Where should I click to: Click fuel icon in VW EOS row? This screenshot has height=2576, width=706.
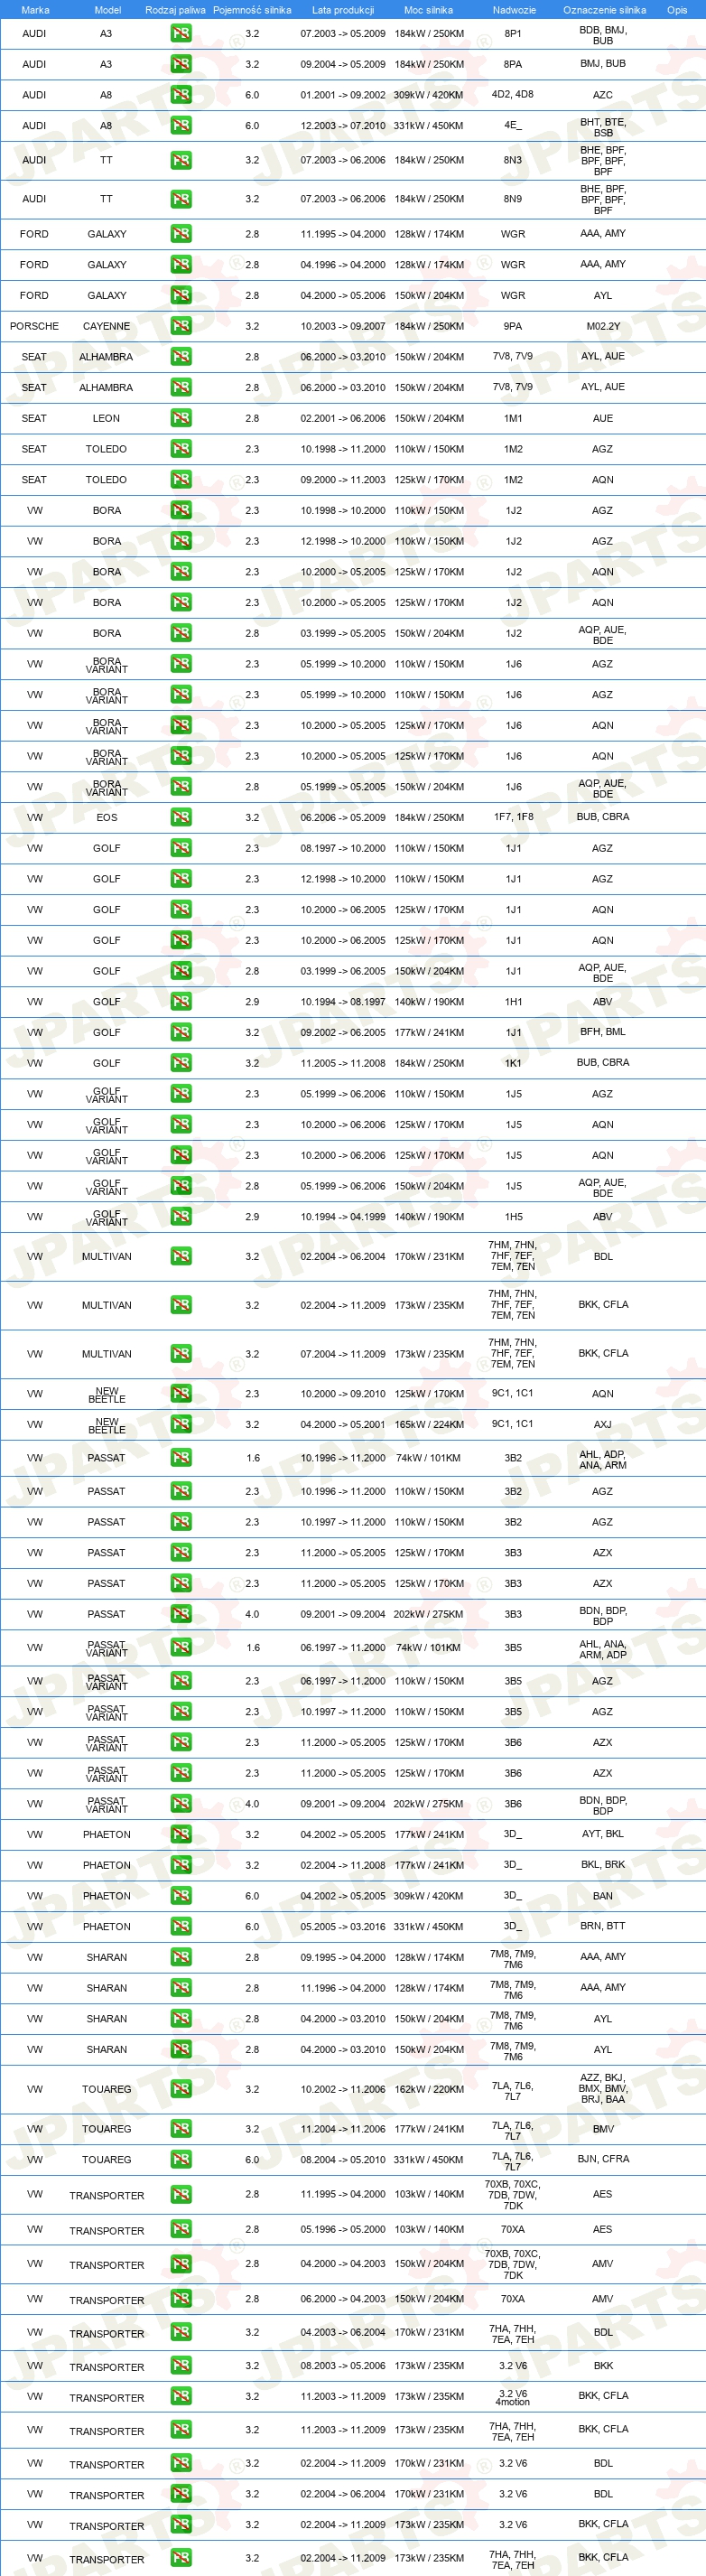click(x=181, y=817)
